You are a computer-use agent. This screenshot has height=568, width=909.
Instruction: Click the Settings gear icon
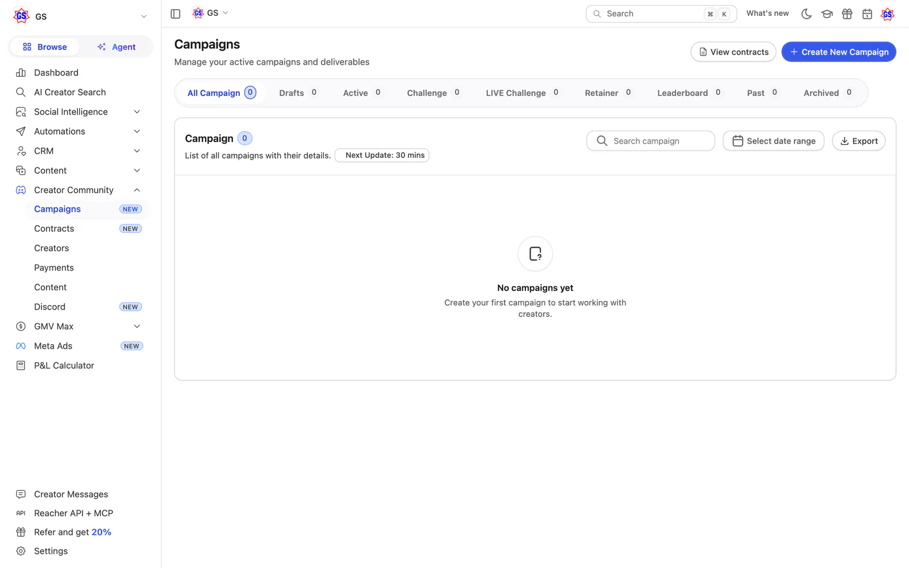[21, 551]
